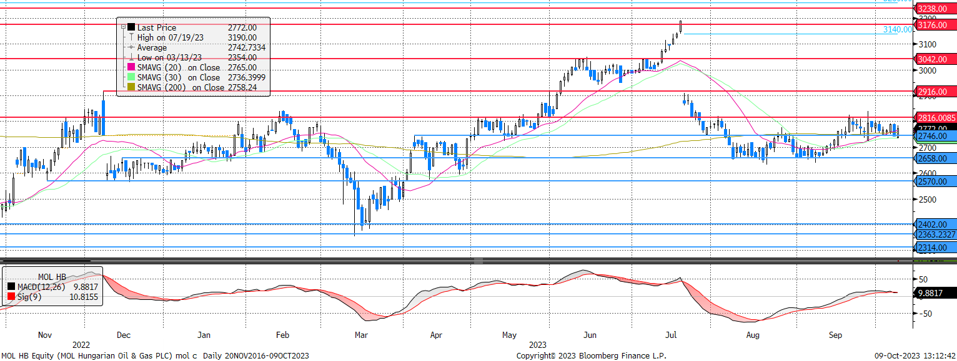Click the black Last Price color swatch
The width and height of the screenshot is (957, 361).
pos(131,27)
